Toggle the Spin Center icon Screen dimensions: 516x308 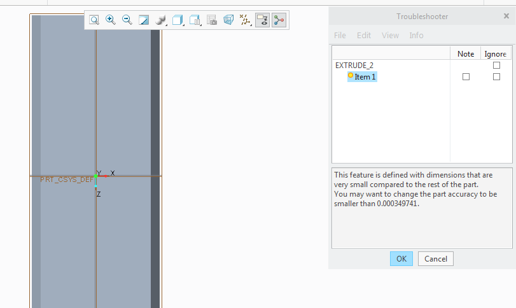279,20
